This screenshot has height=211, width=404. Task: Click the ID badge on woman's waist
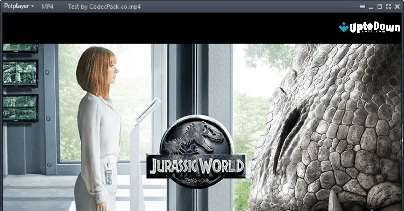[108, 177]
